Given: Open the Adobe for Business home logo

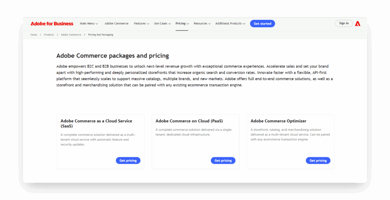Looking at the screenshot, I should coord(52,24).
